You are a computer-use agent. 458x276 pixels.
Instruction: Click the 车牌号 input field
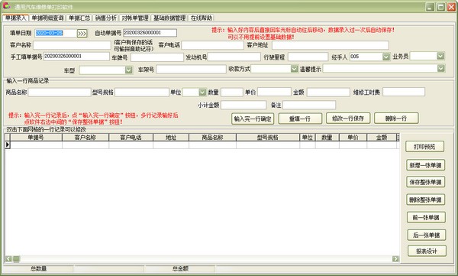(156, 57)
